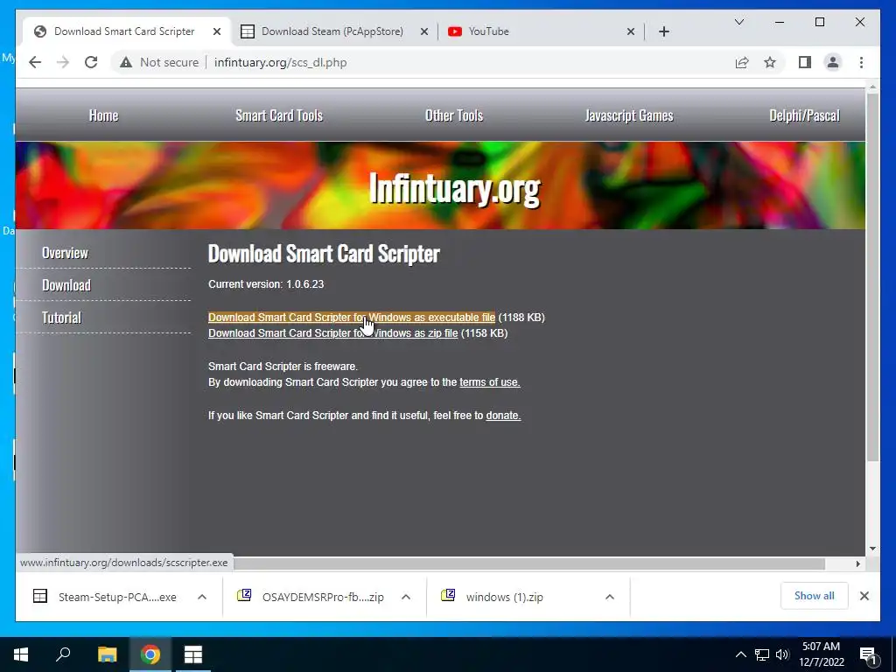Open the Delphi/Pascal menu
Screen dimensions: 896x672
tap(805, 115)
